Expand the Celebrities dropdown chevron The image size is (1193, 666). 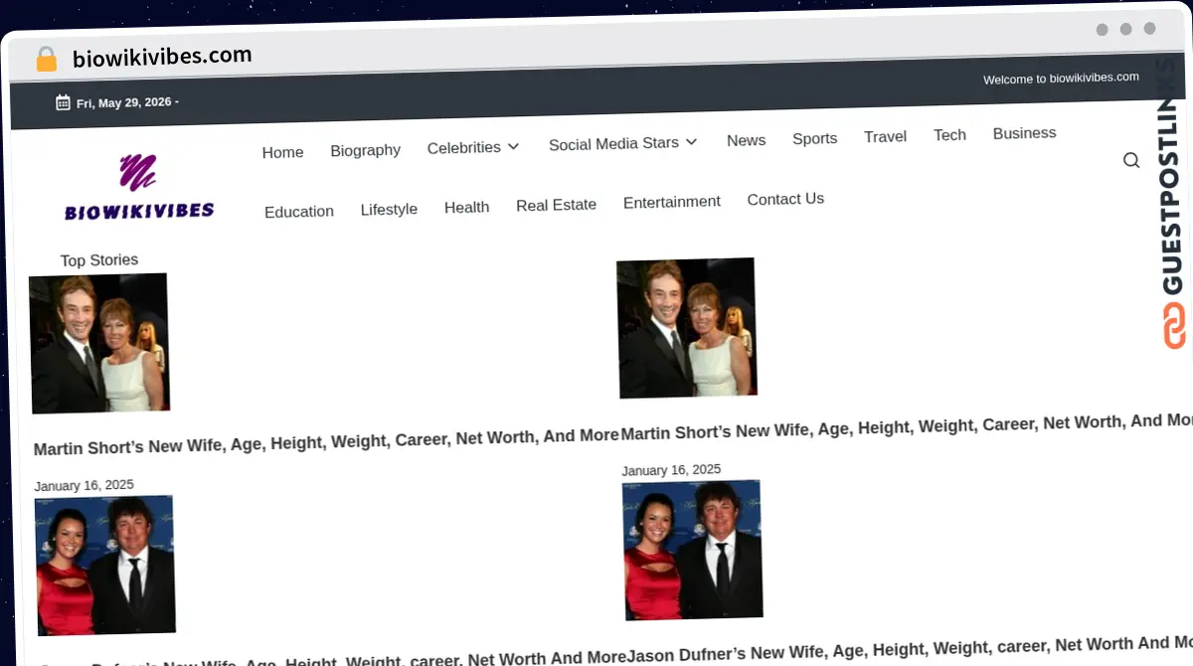(x=513, y=146)
